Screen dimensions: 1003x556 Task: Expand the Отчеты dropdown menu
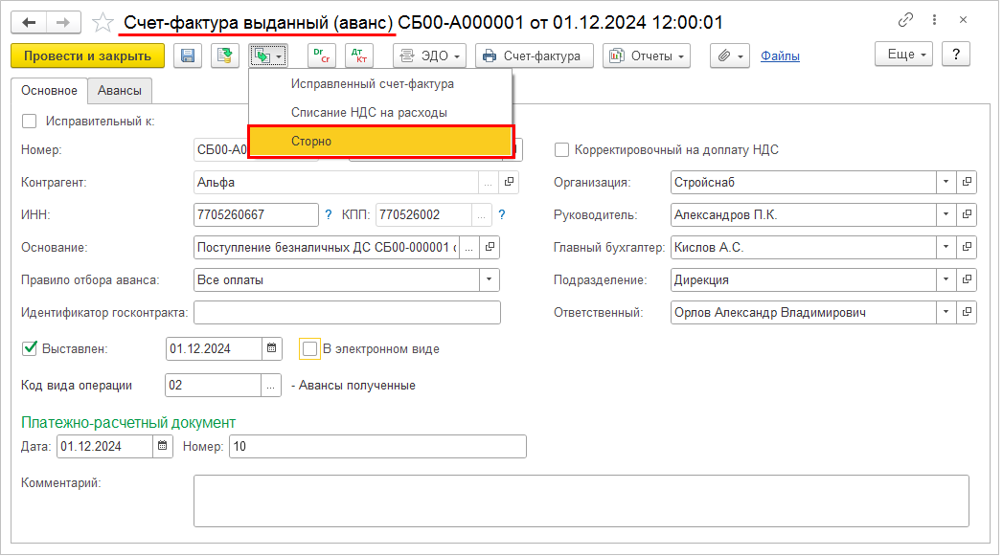point(647,56)
